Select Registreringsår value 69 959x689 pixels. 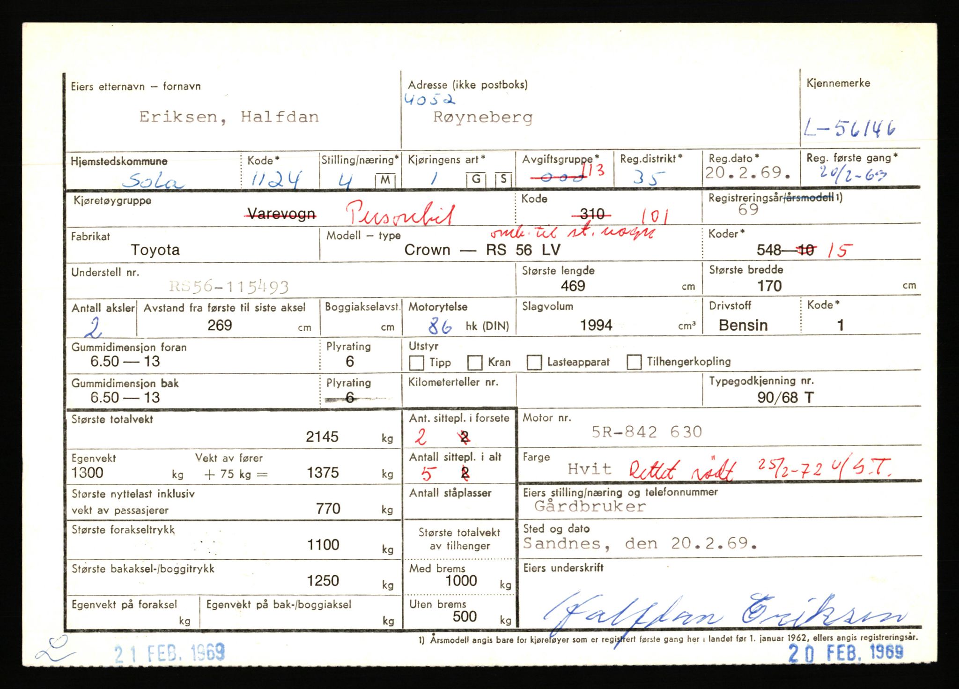tap(748, 209)
